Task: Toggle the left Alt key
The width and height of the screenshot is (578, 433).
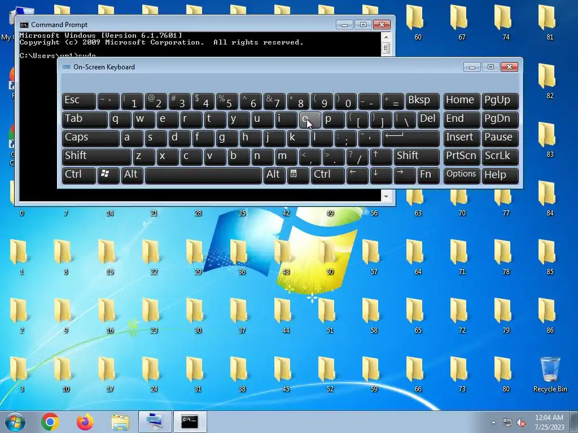Action: click(132, 175)
